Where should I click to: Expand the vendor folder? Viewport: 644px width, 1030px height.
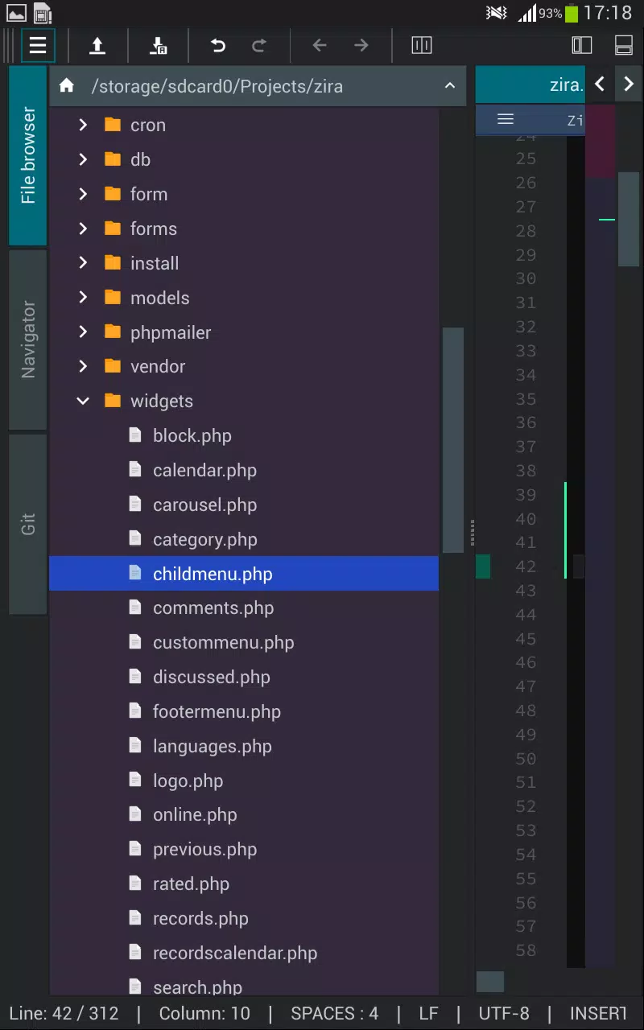pos(83,366)
